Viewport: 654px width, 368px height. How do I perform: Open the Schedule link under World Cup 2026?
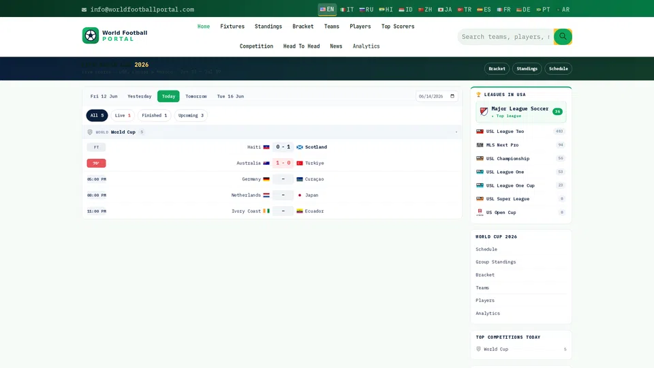point(486,249)
